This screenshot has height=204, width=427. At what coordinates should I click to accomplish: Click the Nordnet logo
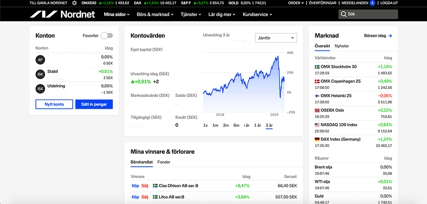click(x=63, y=14)
